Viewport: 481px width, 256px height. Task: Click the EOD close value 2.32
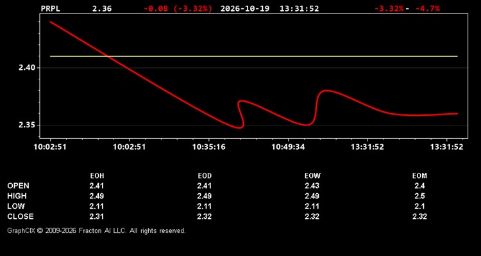point(205,216)
